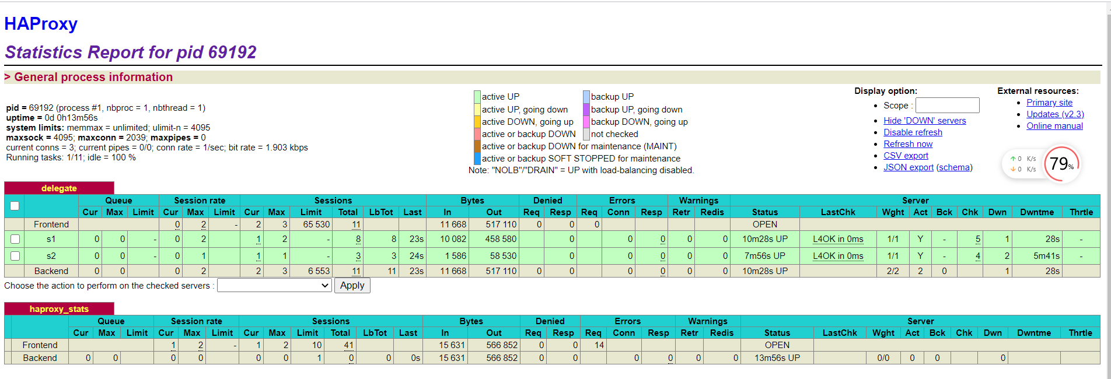Click s2 LastChk 'L4OK in 0ms'
Screen dimensions: 1111x379
click(838, 256)
